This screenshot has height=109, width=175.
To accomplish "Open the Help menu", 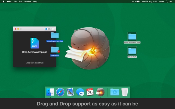I will [35, 2].
